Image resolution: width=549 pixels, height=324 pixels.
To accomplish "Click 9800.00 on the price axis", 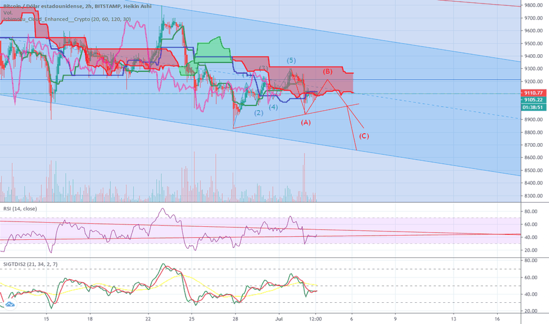I will pyautogui.click(x=533, y=5).
